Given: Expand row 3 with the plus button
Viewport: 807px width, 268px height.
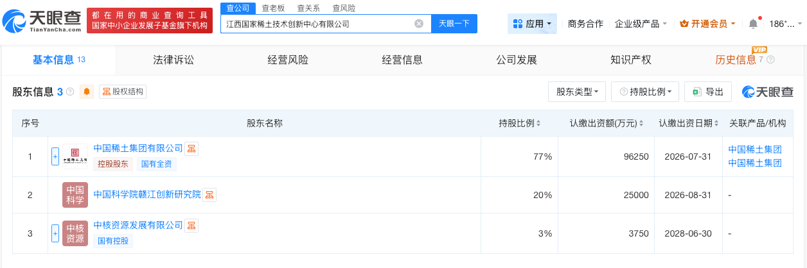Looking at the screenshot, I should [55, 233].
